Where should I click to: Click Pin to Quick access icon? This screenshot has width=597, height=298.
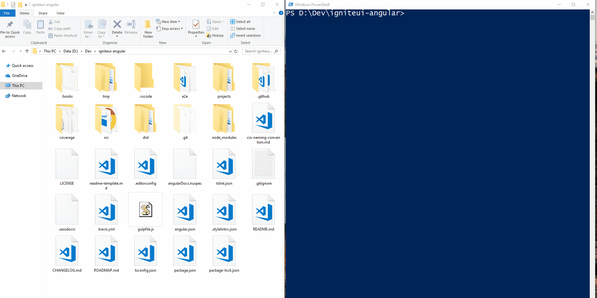(10, 24)
